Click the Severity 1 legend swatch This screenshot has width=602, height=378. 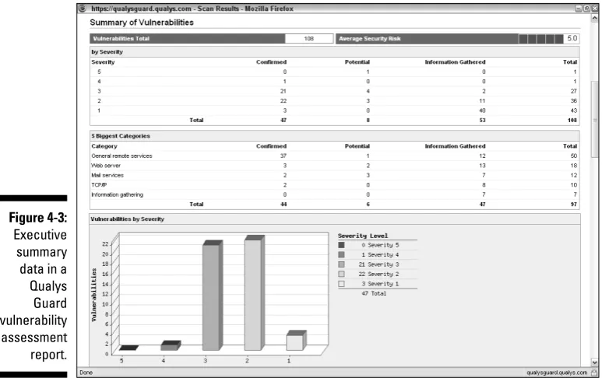point(341,284)
